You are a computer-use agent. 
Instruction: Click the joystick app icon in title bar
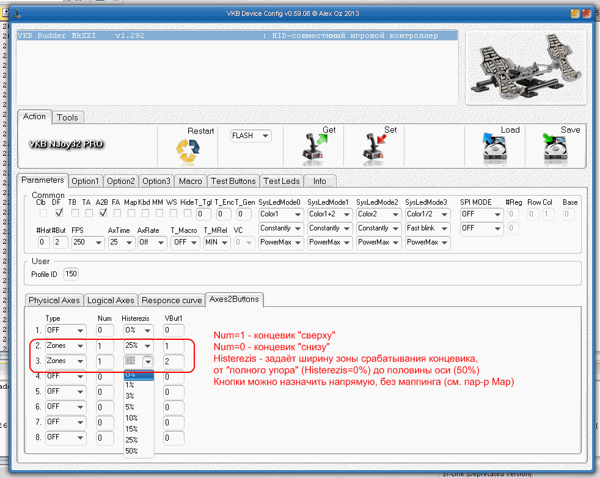(17, 14)
